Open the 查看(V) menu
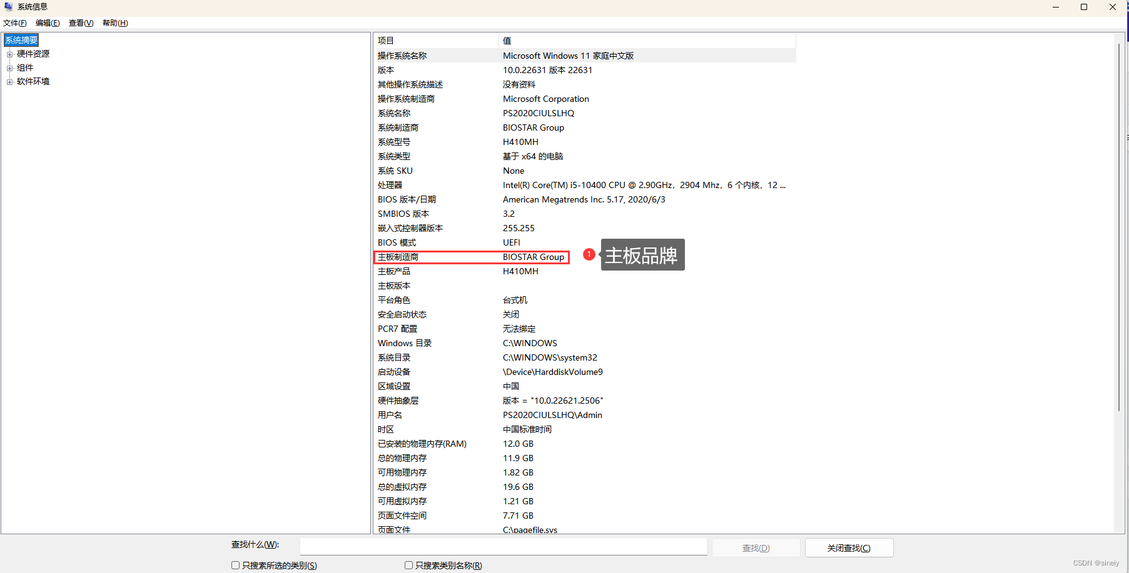The height and width of the screenshot is (573, 1129). 81,23
